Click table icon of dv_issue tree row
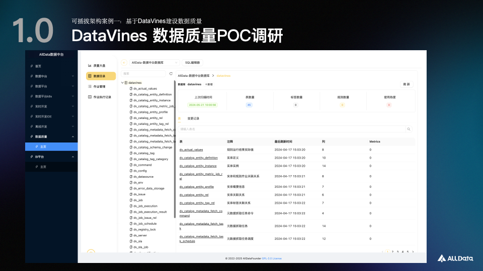This screenshot has width=483, height=271. pos(131,194)
